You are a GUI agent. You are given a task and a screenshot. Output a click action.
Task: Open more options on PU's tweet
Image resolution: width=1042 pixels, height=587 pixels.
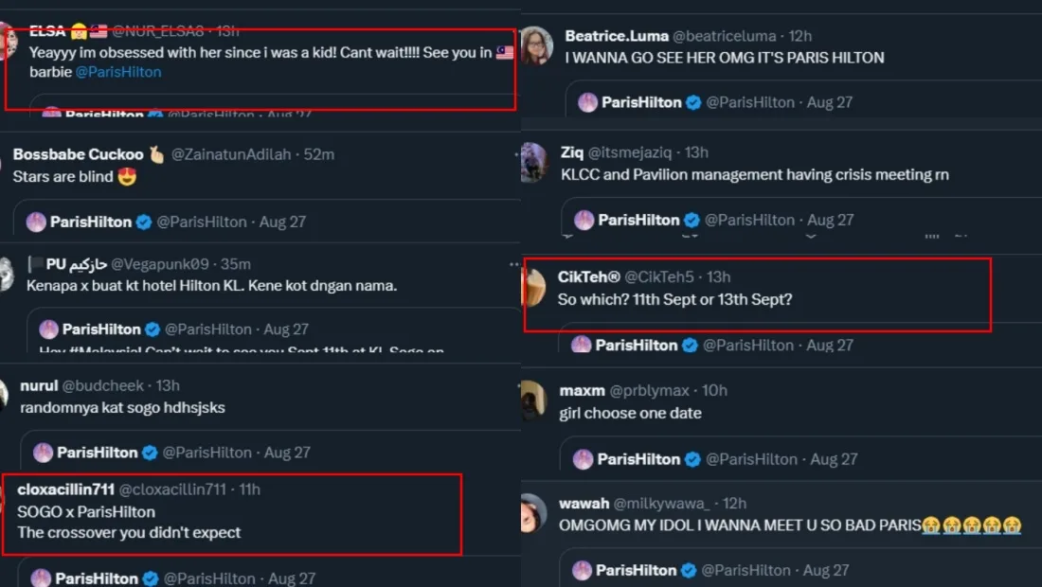tap(514, 264)
